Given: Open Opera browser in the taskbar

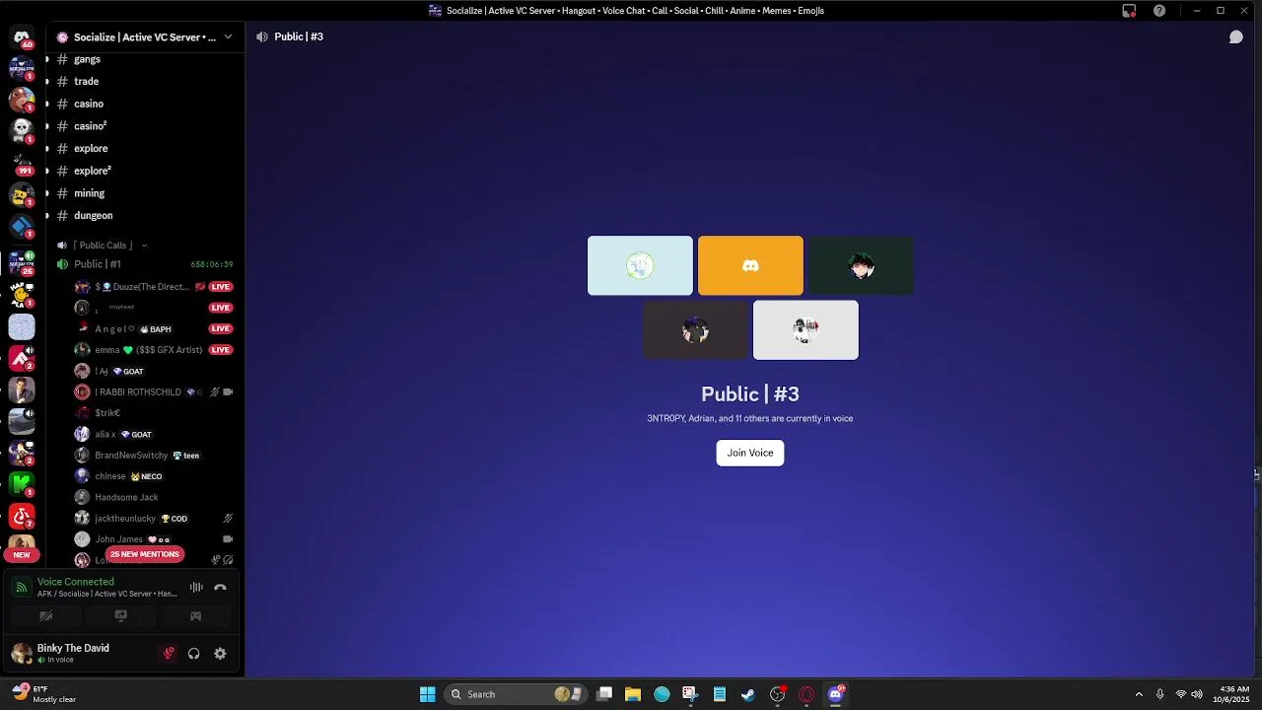Looking at the screenshot, I should 806,694.
